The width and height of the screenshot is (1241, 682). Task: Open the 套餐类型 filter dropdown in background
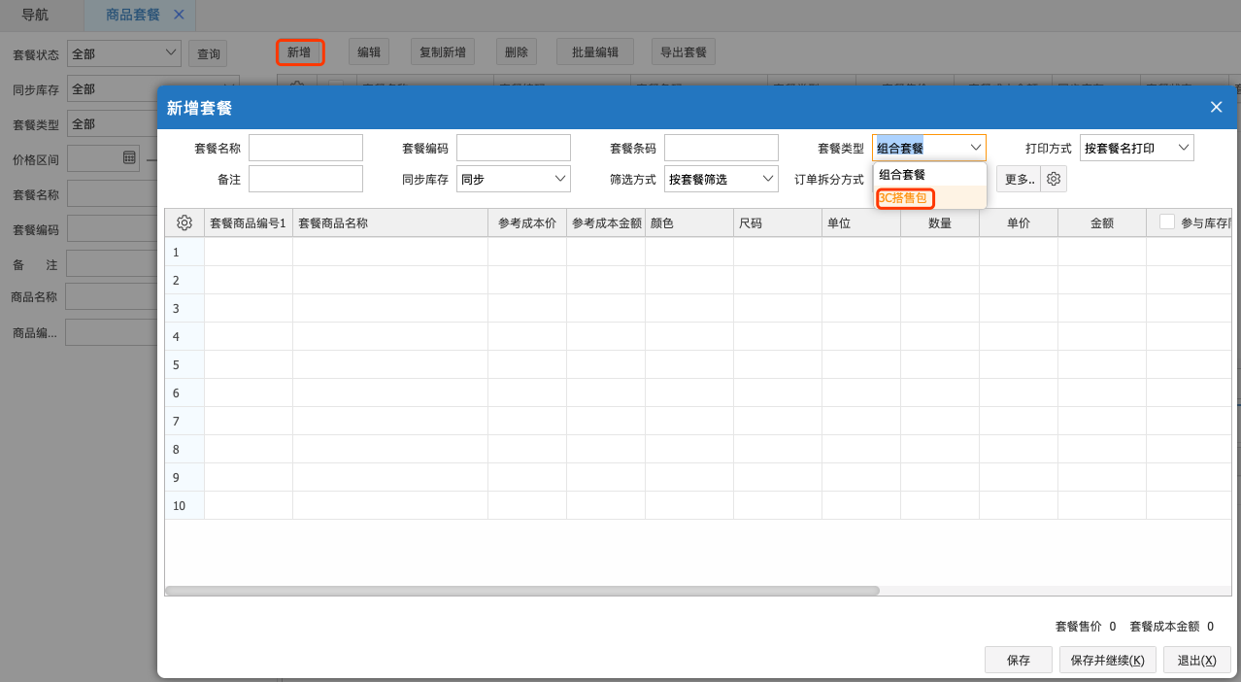113,124
